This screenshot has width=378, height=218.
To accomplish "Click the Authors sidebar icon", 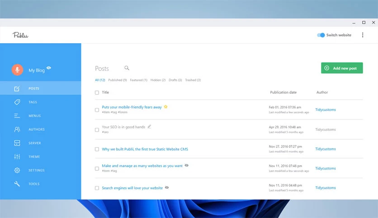I will click(x=17, y=129).
